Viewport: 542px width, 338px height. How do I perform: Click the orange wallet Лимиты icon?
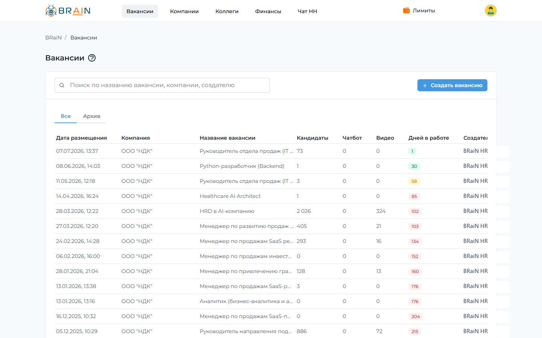[x=406, y=11]
